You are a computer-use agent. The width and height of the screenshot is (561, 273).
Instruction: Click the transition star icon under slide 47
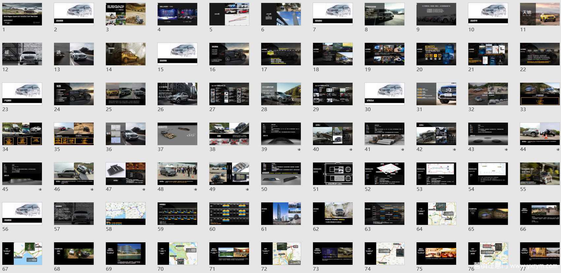click(144, 190)
